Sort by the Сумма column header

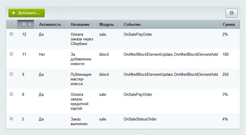[x=229, y=24]
